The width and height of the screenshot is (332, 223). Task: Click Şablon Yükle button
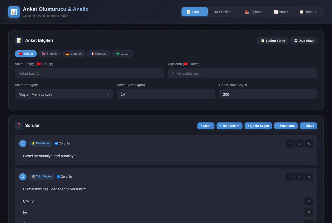coord(273,41)
